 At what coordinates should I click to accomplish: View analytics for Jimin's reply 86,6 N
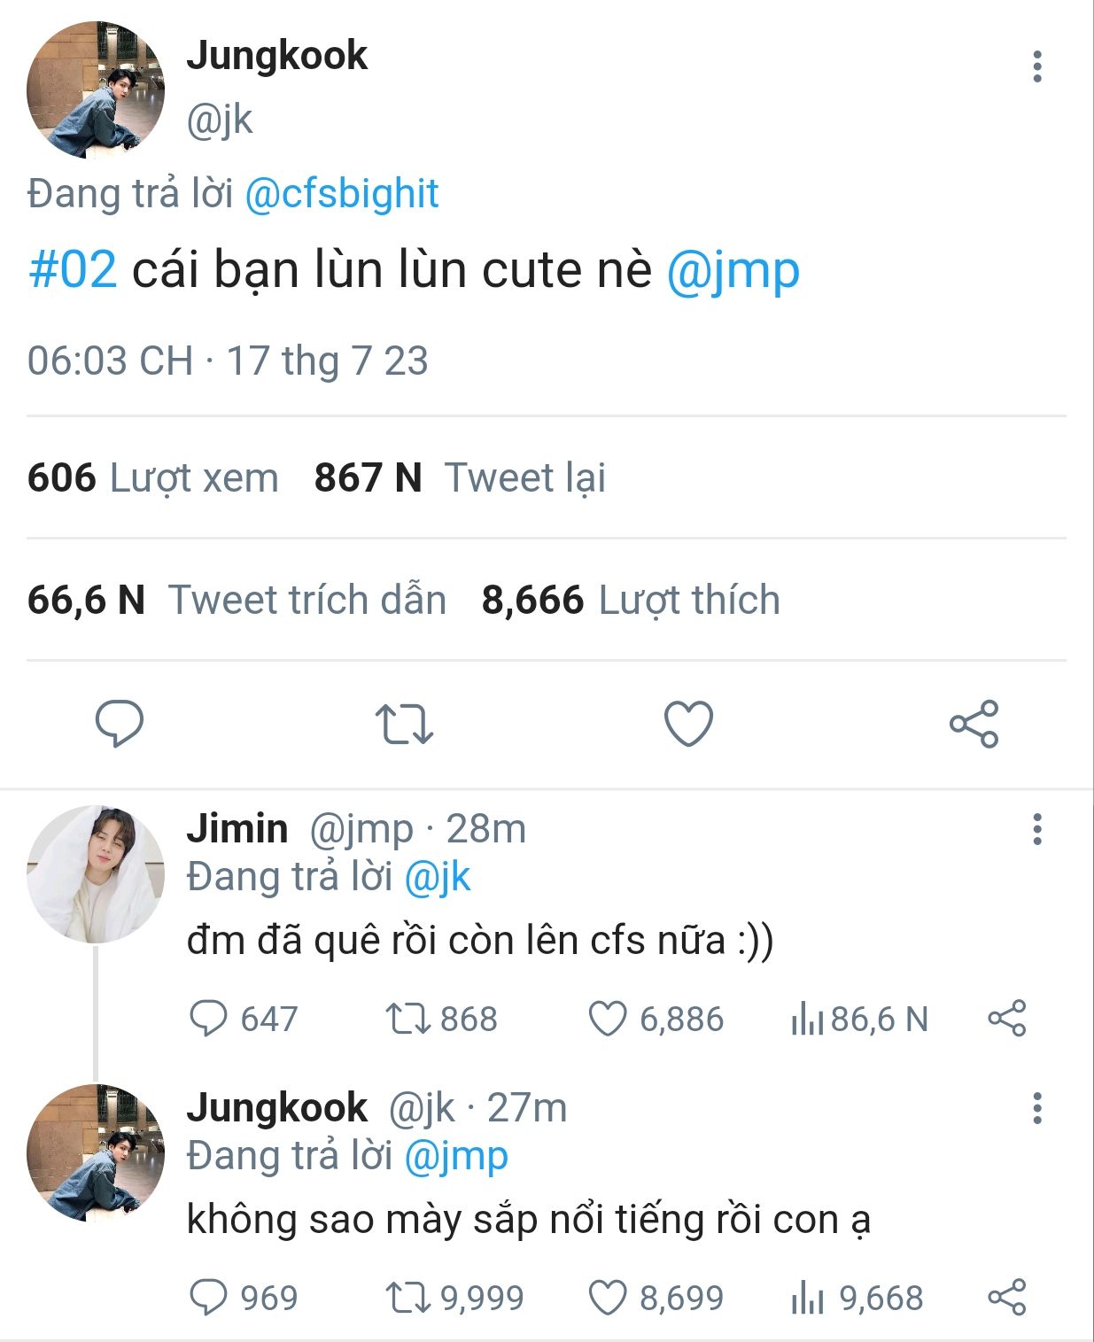click(808, 1020)
